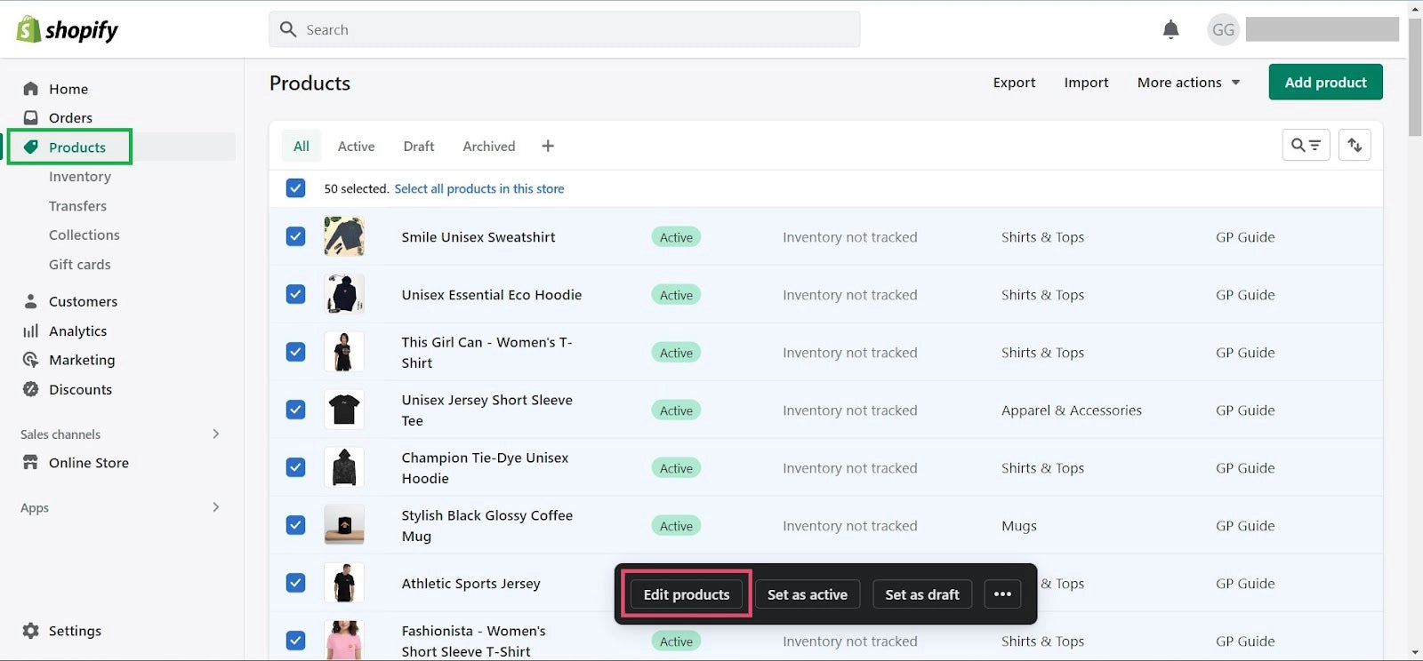Click the Orders inbox icon
The height and width of the screenshot is (661, 1423).
(x=31, y=117)
